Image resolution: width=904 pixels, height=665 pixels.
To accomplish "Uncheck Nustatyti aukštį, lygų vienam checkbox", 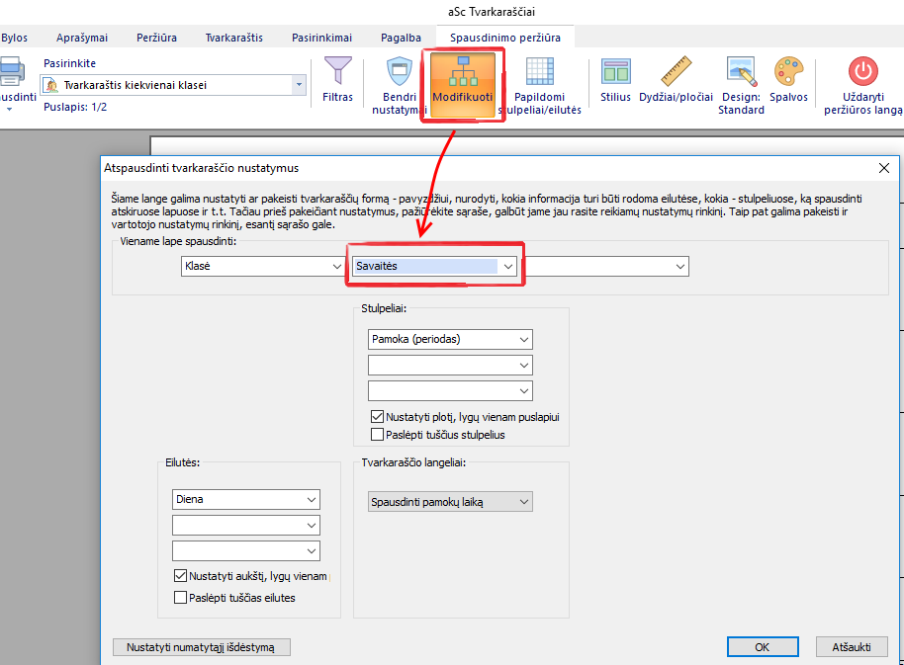I will 180,576.
